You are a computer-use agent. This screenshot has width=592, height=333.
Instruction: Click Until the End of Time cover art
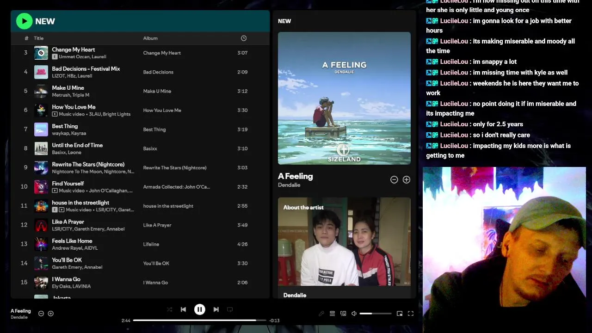(x=41, y=148)
